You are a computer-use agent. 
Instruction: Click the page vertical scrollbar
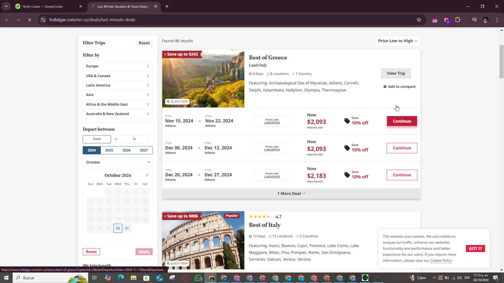(502, 61)
